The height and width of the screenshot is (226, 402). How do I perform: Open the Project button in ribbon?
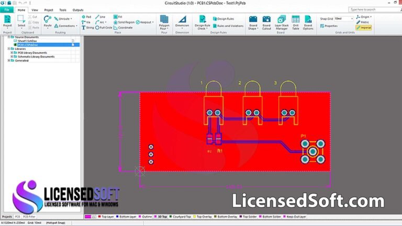tap(7, 21)
